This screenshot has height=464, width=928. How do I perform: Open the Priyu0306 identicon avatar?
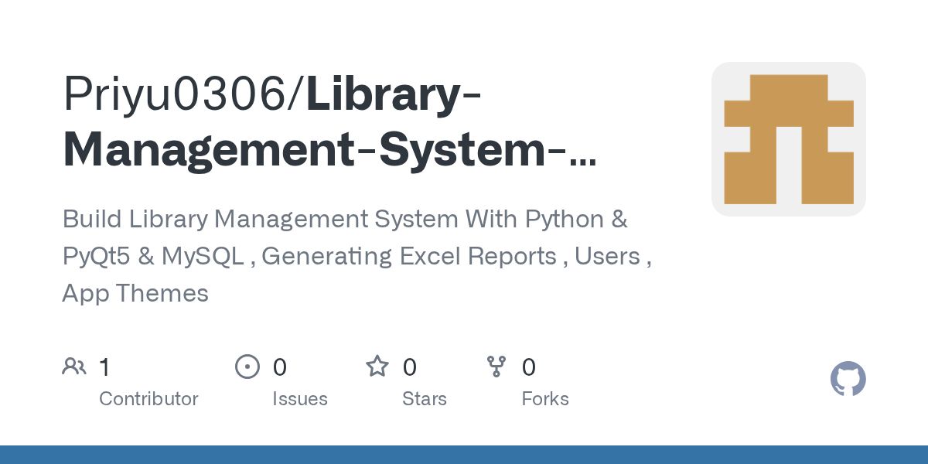789,139
